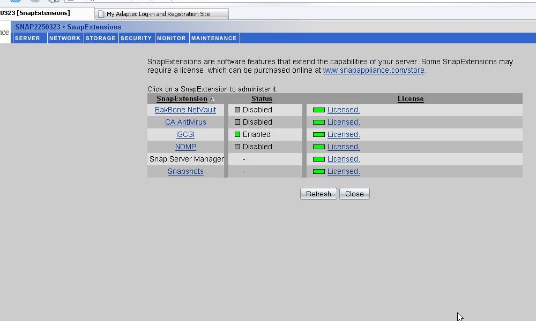Open Licensed link for BakBone NetVault
This screenshot has width=536, height=321.
coord(344,110)
